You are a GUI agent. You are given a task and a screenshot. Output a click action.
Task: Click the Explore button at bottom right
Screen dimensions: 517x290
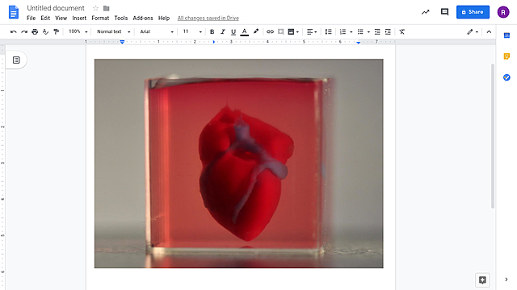click(482, 280)
